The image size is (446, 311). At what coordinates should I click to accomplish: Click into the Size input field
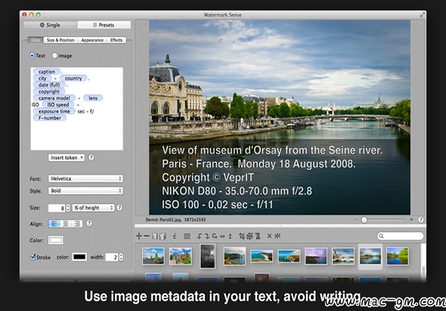[57, 208]
